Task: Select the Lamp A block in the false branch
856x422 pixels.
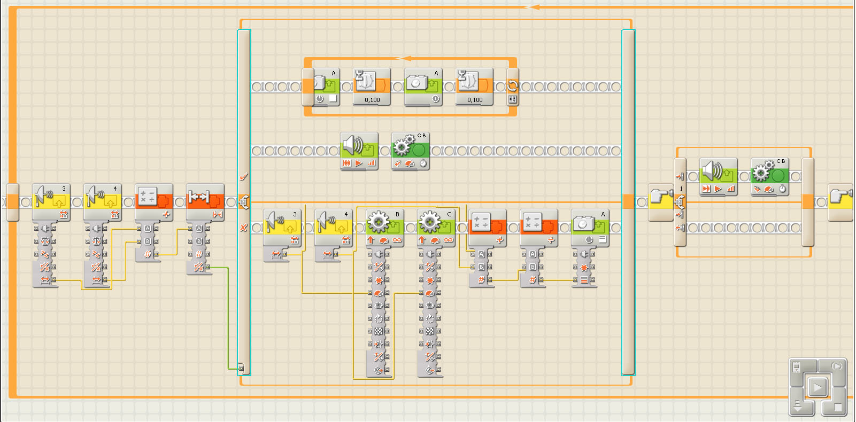Action: [x=590, y=228]
